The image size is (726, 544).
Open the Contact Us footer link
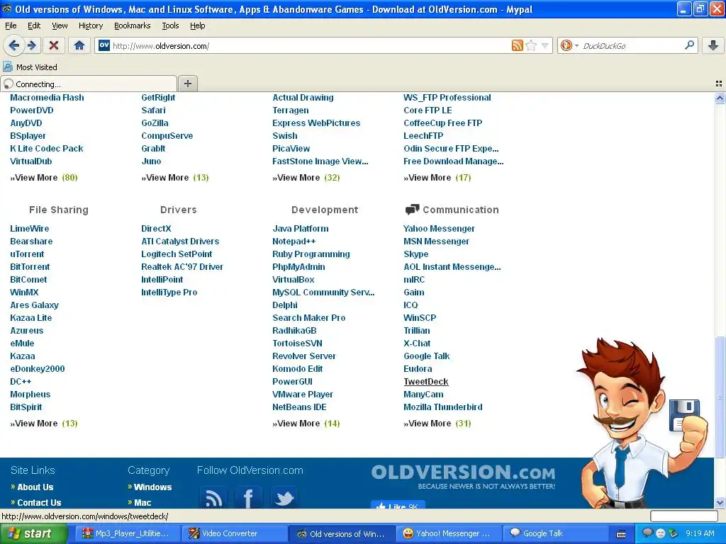coord(39,503)
